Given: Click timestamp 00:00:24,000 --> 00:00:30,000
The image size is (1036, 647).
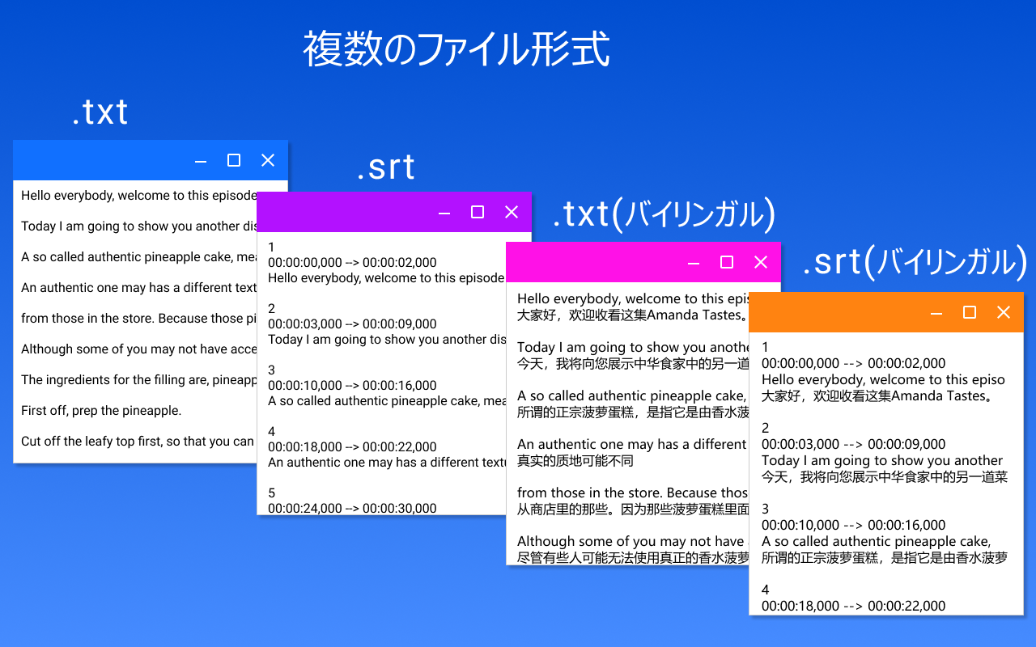Looking at the screenshot, I should pos(352,509).
